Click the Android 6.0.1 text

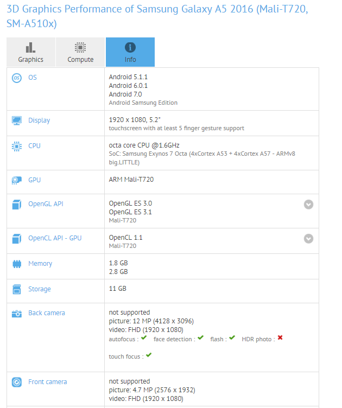pyautogui.click(x=128, y=86)
